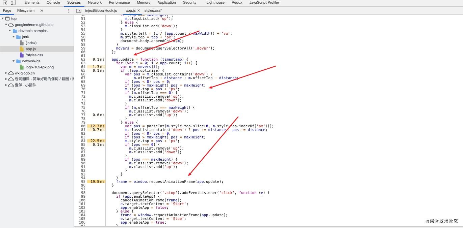463x228 pixels.
Task: Open the Elements panel tab
Action: tap(32, 2)
